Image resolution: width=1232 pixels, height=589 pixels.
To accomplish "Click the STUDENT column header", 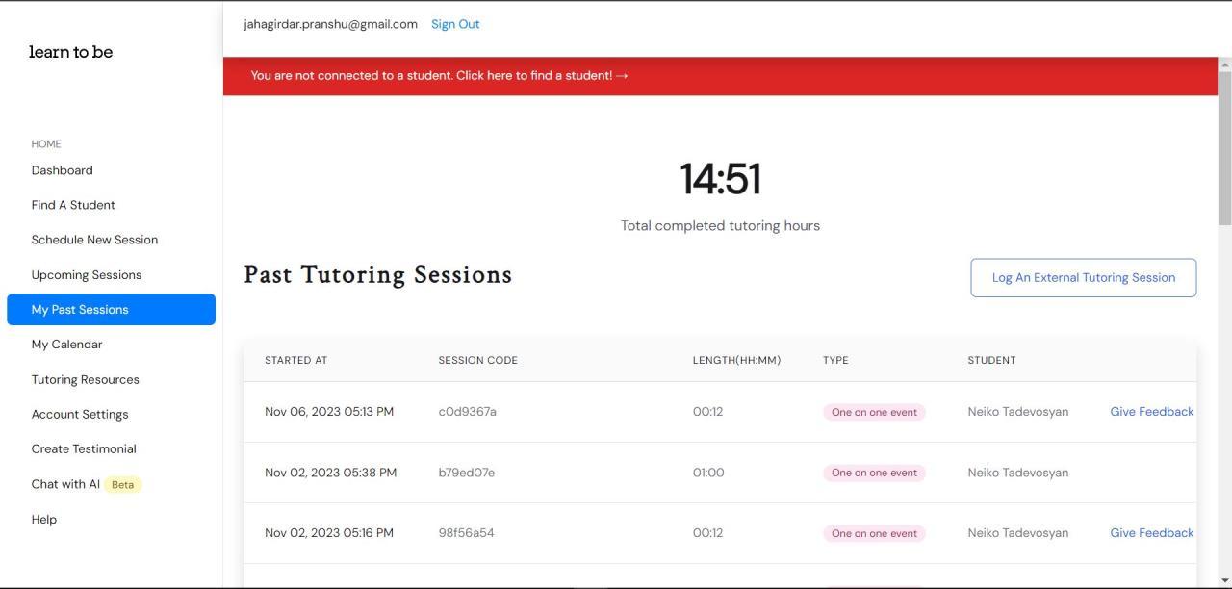I will (991, 360).
